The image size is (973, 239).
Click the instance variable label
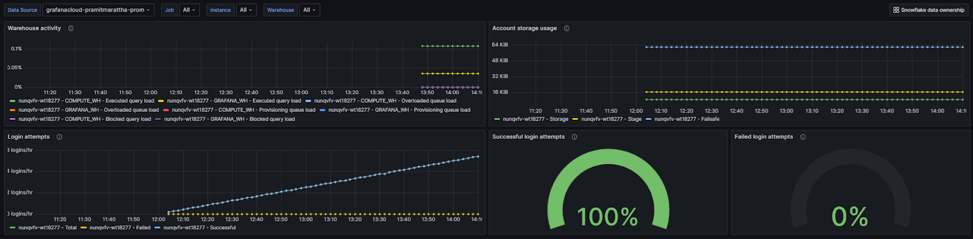click(x=220, y=10)
